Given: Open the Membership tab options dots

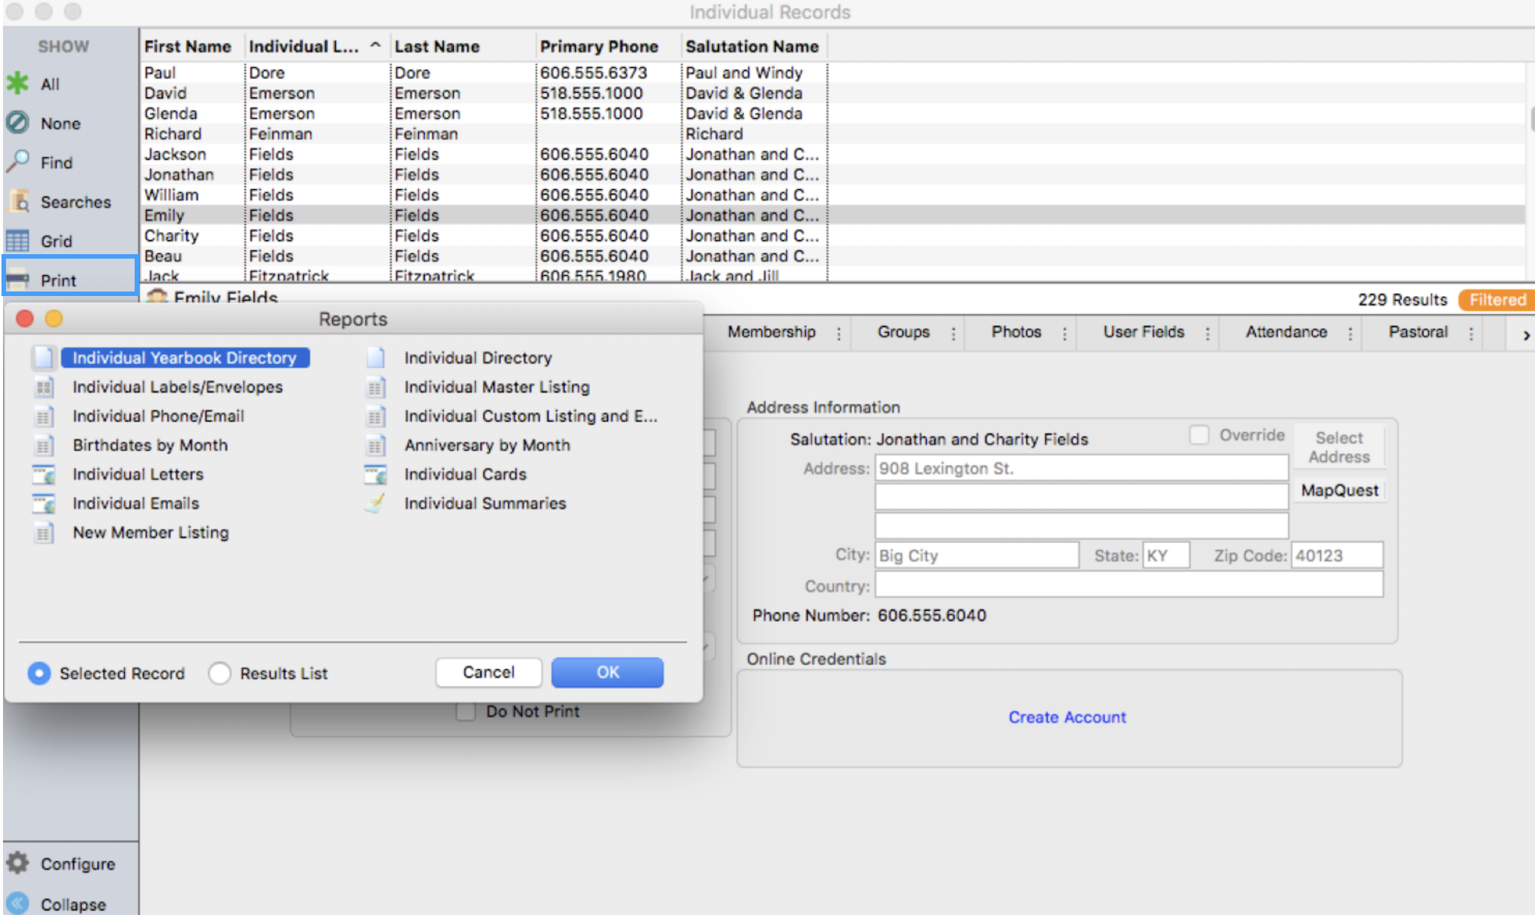Looking at the screenshot, I should point(839,333).
